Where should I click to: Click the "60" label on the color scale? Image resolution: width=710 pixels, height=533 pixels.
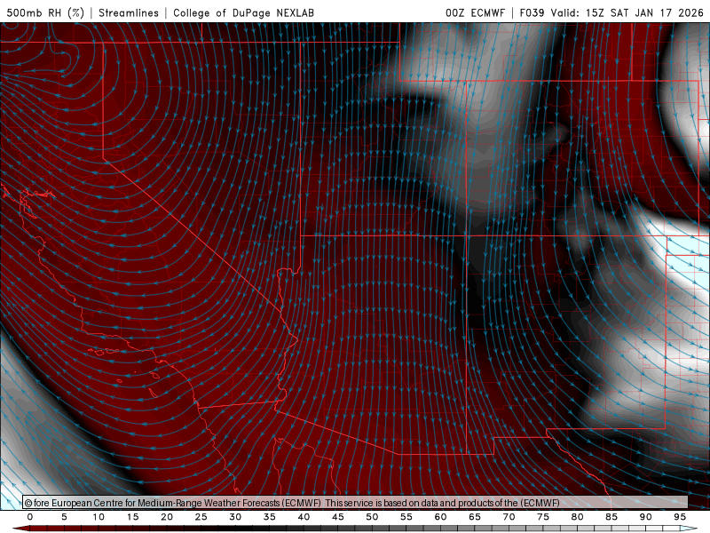point(440,517)
